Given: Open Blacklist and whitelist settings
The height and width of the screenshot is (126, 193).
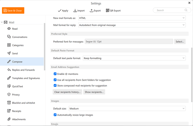Looking at the screenshot, I should [x=22, y=103].
